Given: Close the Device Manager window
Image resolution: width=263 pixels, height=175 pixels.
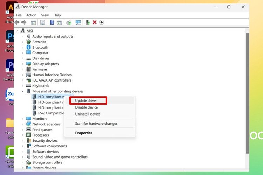Looking at the screenshot, I should 243,7.
